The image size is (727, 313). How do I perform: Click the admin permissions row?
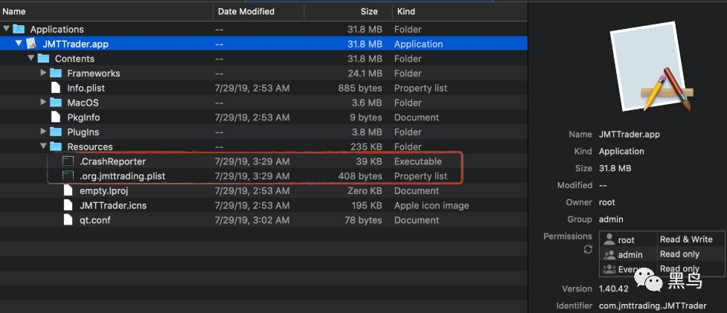[x=662, y=254]
